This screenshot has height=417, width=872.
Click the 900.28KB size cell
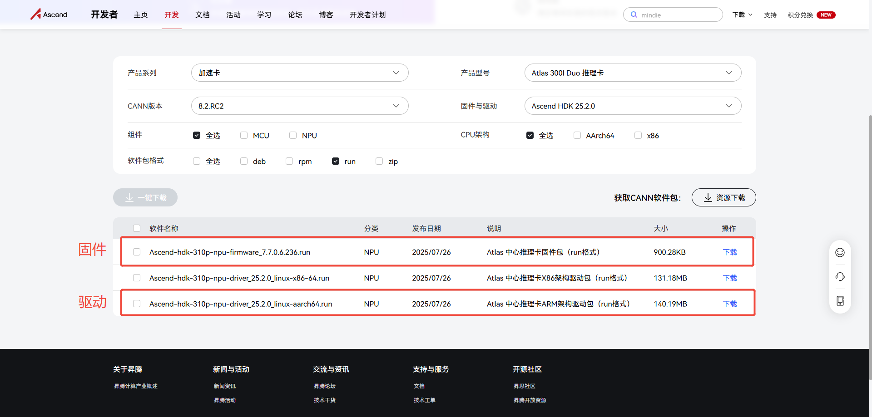669,252
